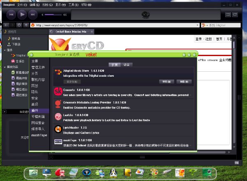Select Gracenote Metadata Lookup Provider icon
This screenshot has width=247, height=181.
click(x=58, y=104)
